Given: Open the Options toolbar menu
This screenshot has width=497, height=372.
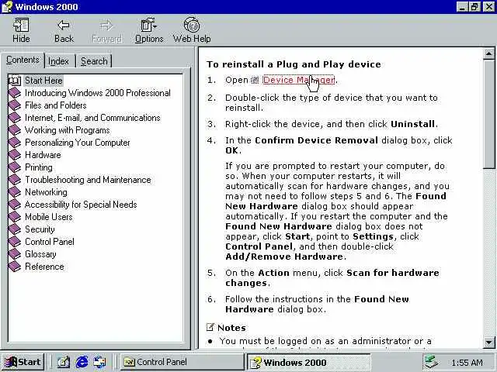Looking at the screenshot, I should (x=149, y=30).
